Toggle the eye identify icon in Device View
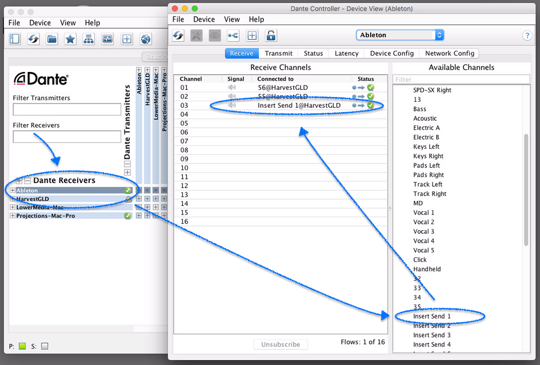The width and height of the screenshot is (540, 365). coord(215,35)
